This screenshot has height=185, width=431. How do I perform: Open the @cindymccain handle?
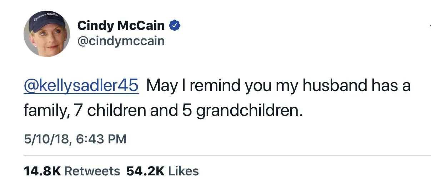[x=121, y=41]
